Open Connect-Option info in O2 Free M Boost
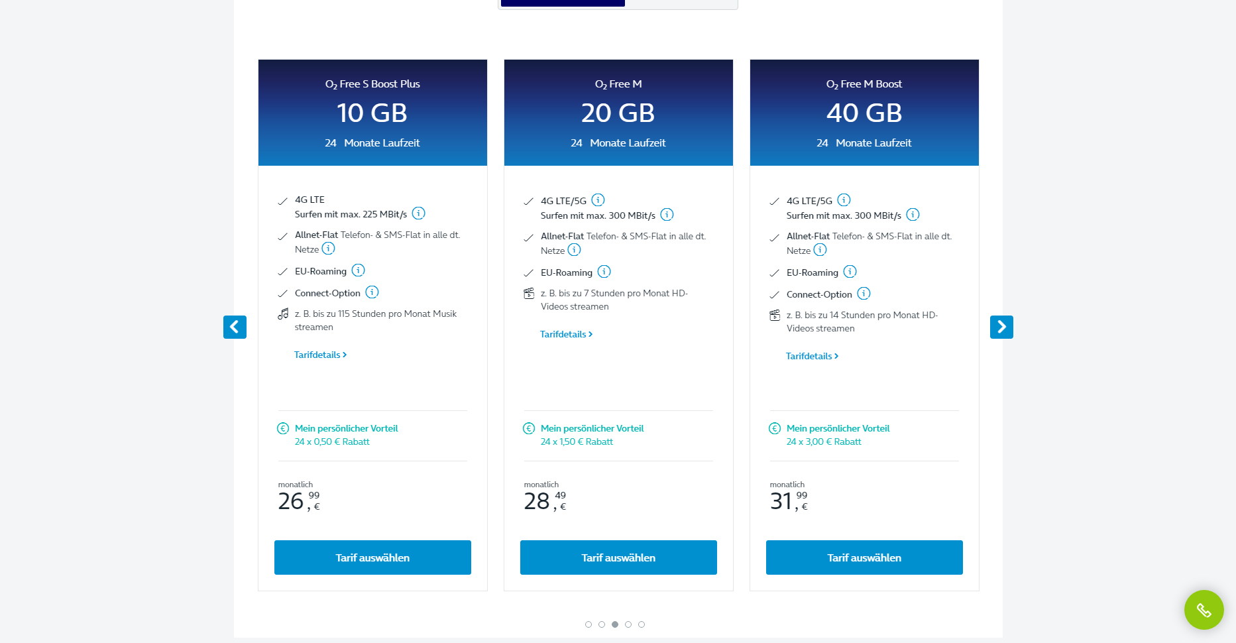This screenshot has height=643, width=1236. 864,294
